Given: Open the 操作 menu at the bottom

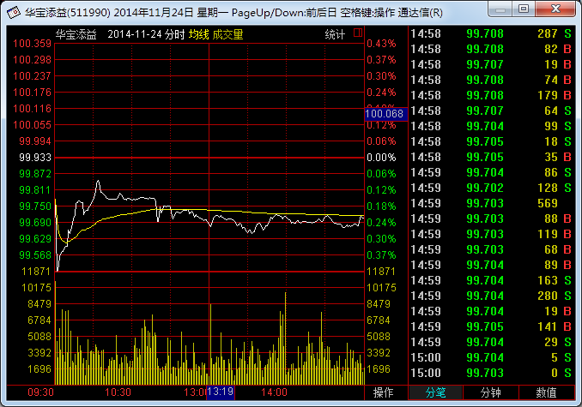Looking at the screenshot, I should click(x=384, y=392).
